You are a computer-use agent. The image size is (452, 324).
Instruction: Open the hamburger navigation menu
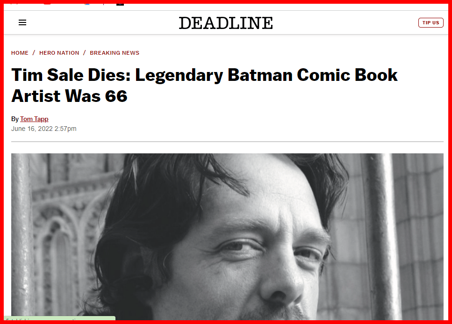click(x=22, y=22)
